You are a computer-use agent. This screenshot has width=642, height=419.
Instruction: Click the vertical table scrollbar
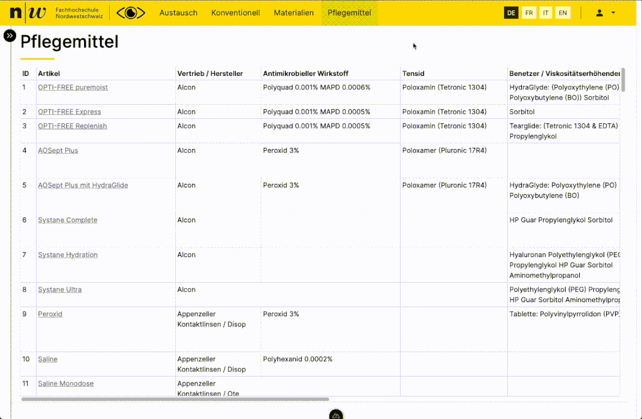[x=623, y=80]
